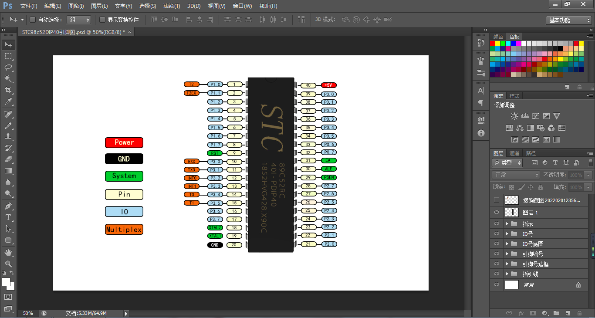Select the Blur tool

tap(8, 182)
